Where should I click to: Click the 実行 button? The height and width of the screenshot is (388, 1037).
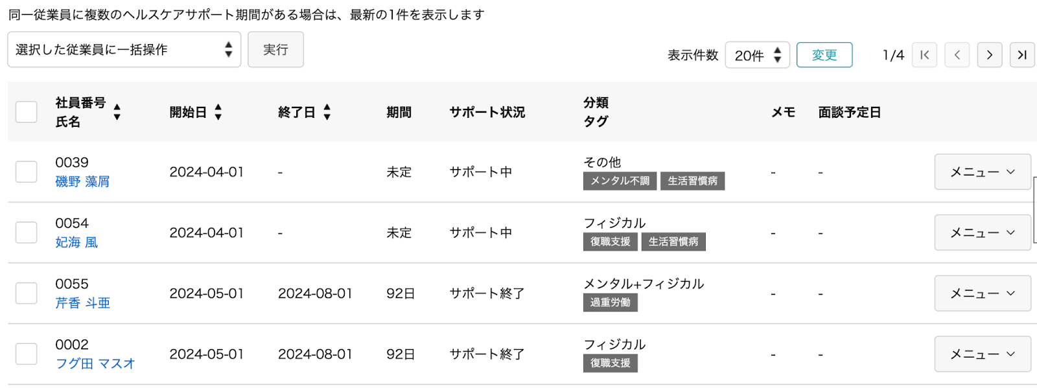coord(275,50)
